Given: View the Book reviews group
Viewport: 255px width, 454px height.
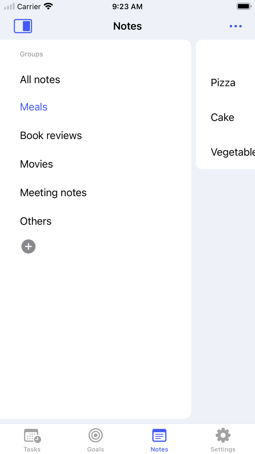Looking at the screenshot, I should pos(51,135).
